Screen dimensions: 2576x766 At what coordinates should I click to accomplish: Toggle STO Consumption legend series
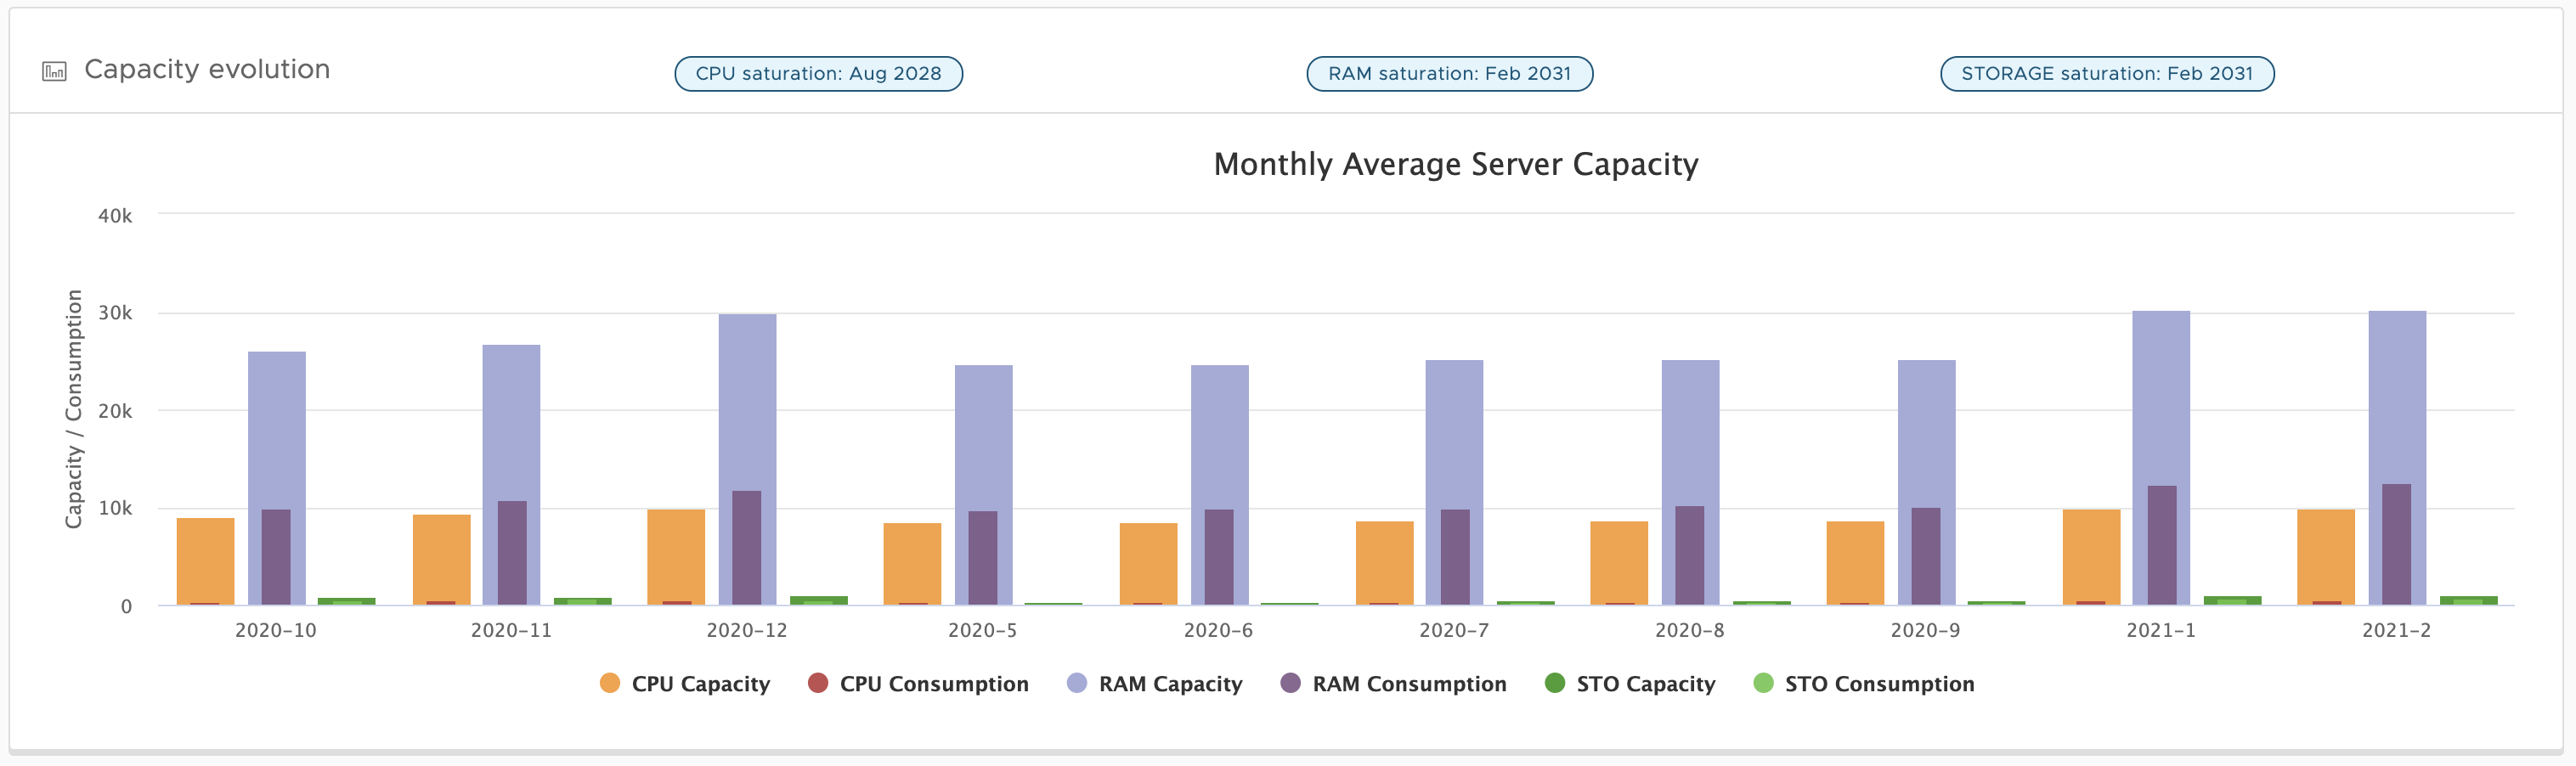point(1864,684)
